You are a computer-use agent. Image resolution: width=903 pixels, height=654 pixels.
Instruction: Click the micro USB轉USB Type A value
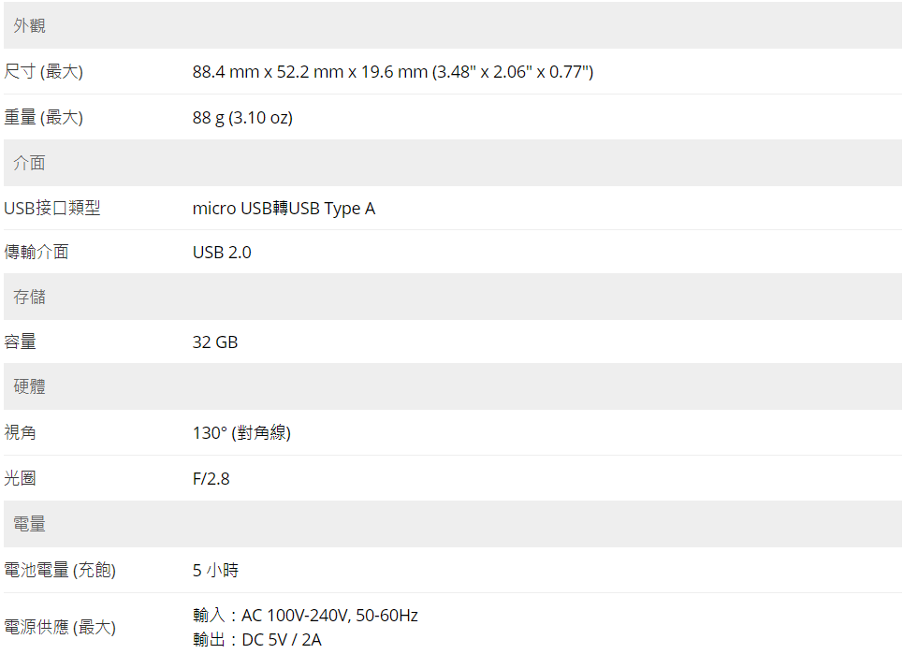(x=284, y=209)
